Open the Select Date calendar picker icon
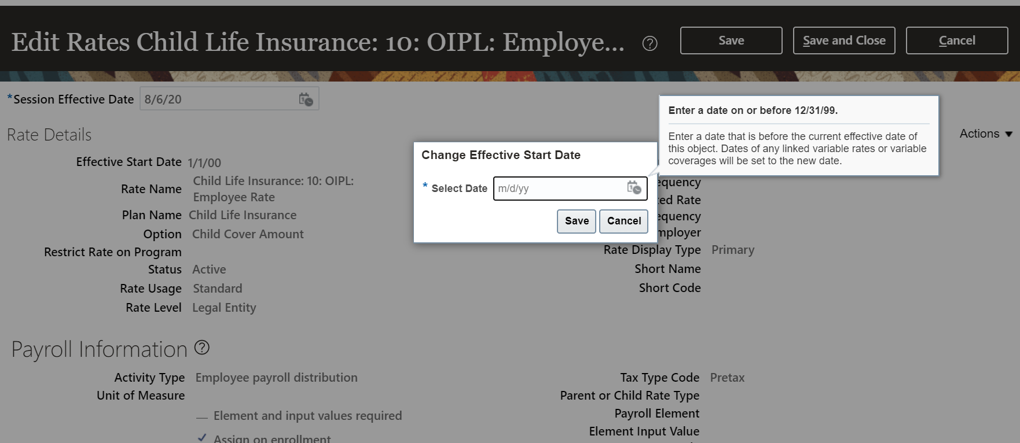Image resolution: width=1020 pixels, height=443 pixels. [634, 188]
